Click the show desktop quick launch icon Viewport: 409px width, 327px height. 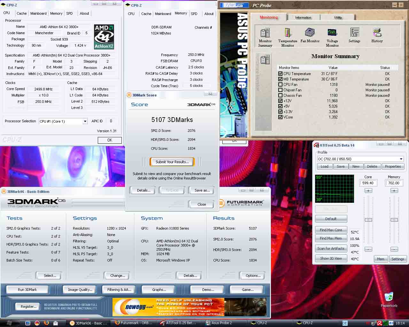point(28,323)
